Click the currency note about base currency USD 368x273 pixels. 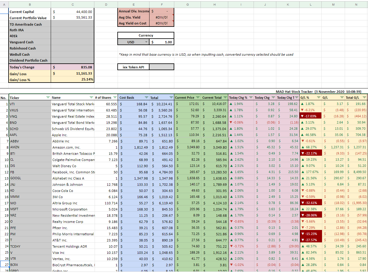pos(206,55)
